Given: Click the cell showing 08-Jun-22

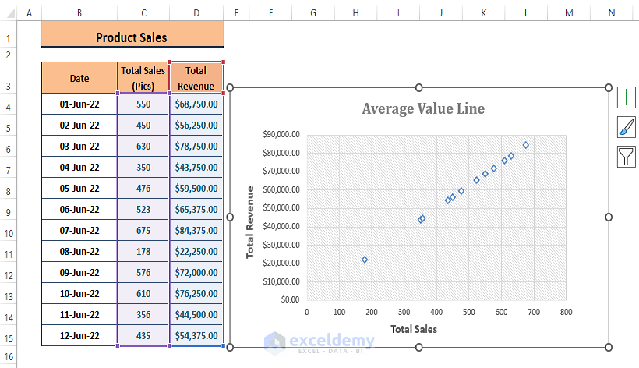Looking at the screenshot, I should click(79, 251).
